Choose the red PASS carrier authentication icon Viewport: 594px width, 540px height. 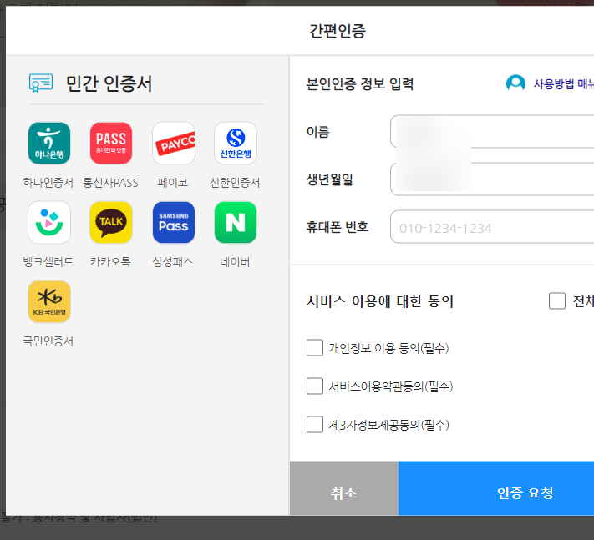(x=111, y=143)
